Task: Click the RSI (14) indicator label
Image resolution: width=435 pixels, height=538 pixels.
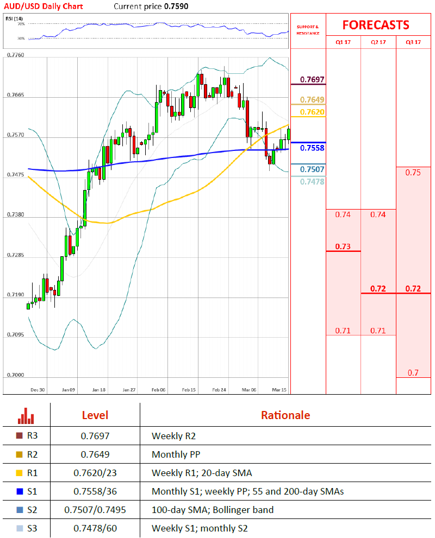Action: click(x=14, y=18)
